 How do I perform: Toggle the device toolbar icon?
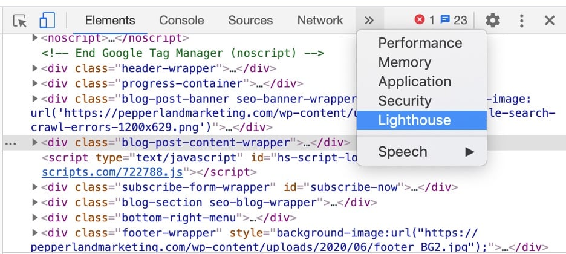click(47, 21)
